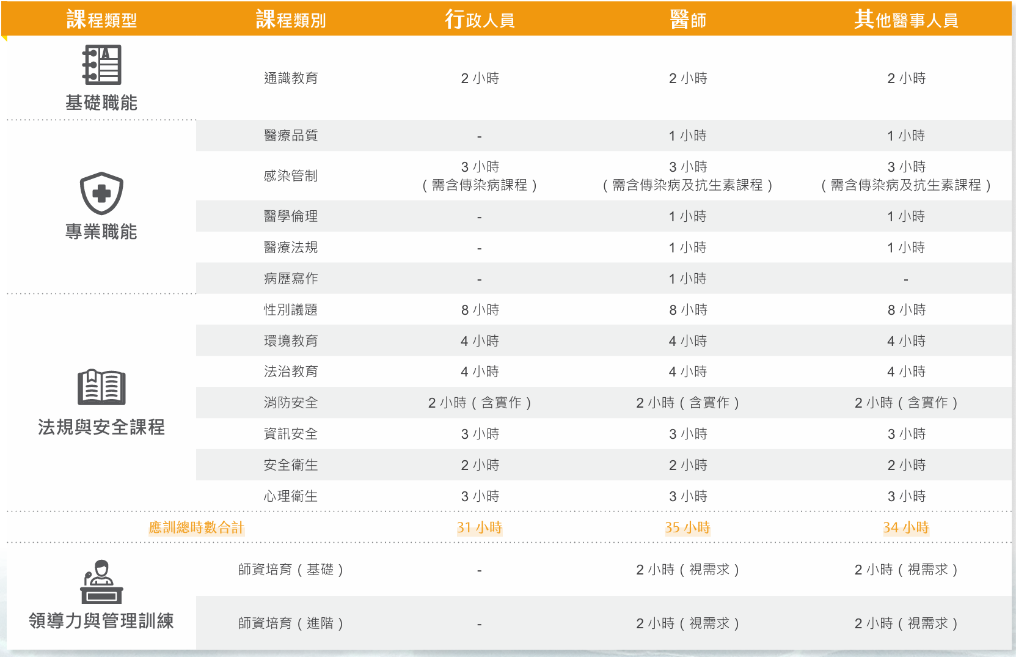
Task: Click the 31 小時 total for administrative staff
Action: pyautogui.click(x=480, y=527)
